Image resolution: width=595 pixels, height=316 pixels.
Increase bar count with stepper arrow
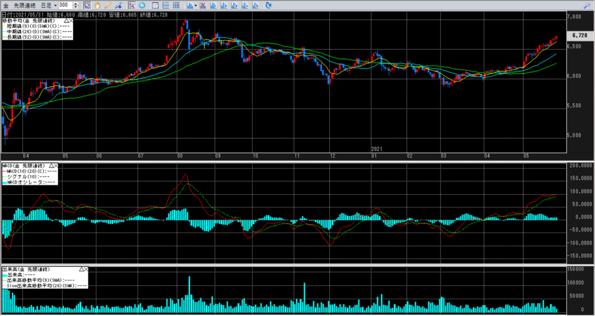[x=76, y=3]
